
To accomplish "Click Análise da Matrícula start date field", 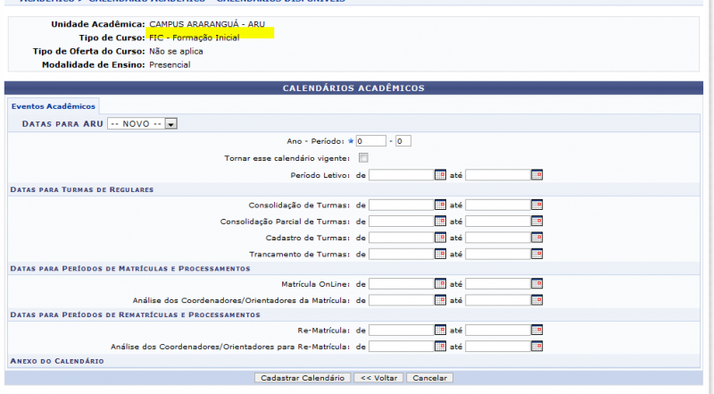I will click(401, 300).
